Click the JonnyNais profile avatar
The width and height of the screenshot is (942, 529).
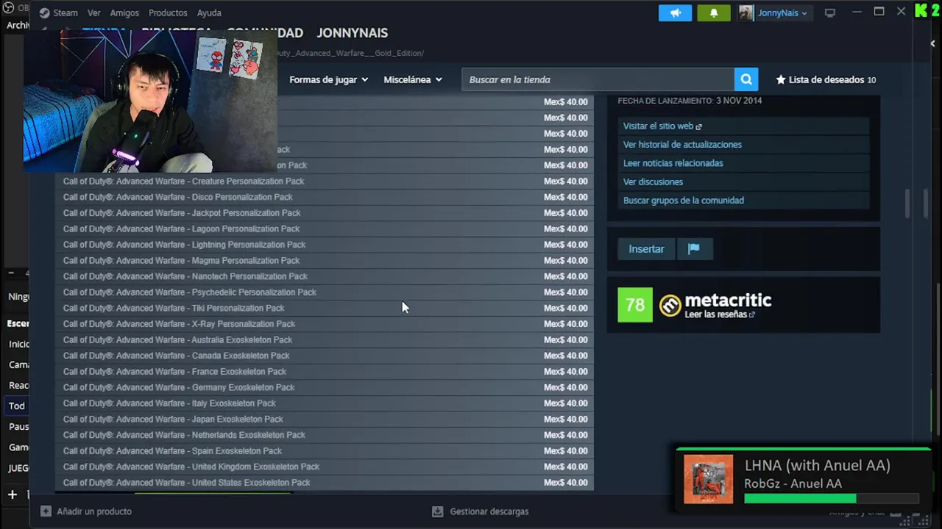click(746, 12)
